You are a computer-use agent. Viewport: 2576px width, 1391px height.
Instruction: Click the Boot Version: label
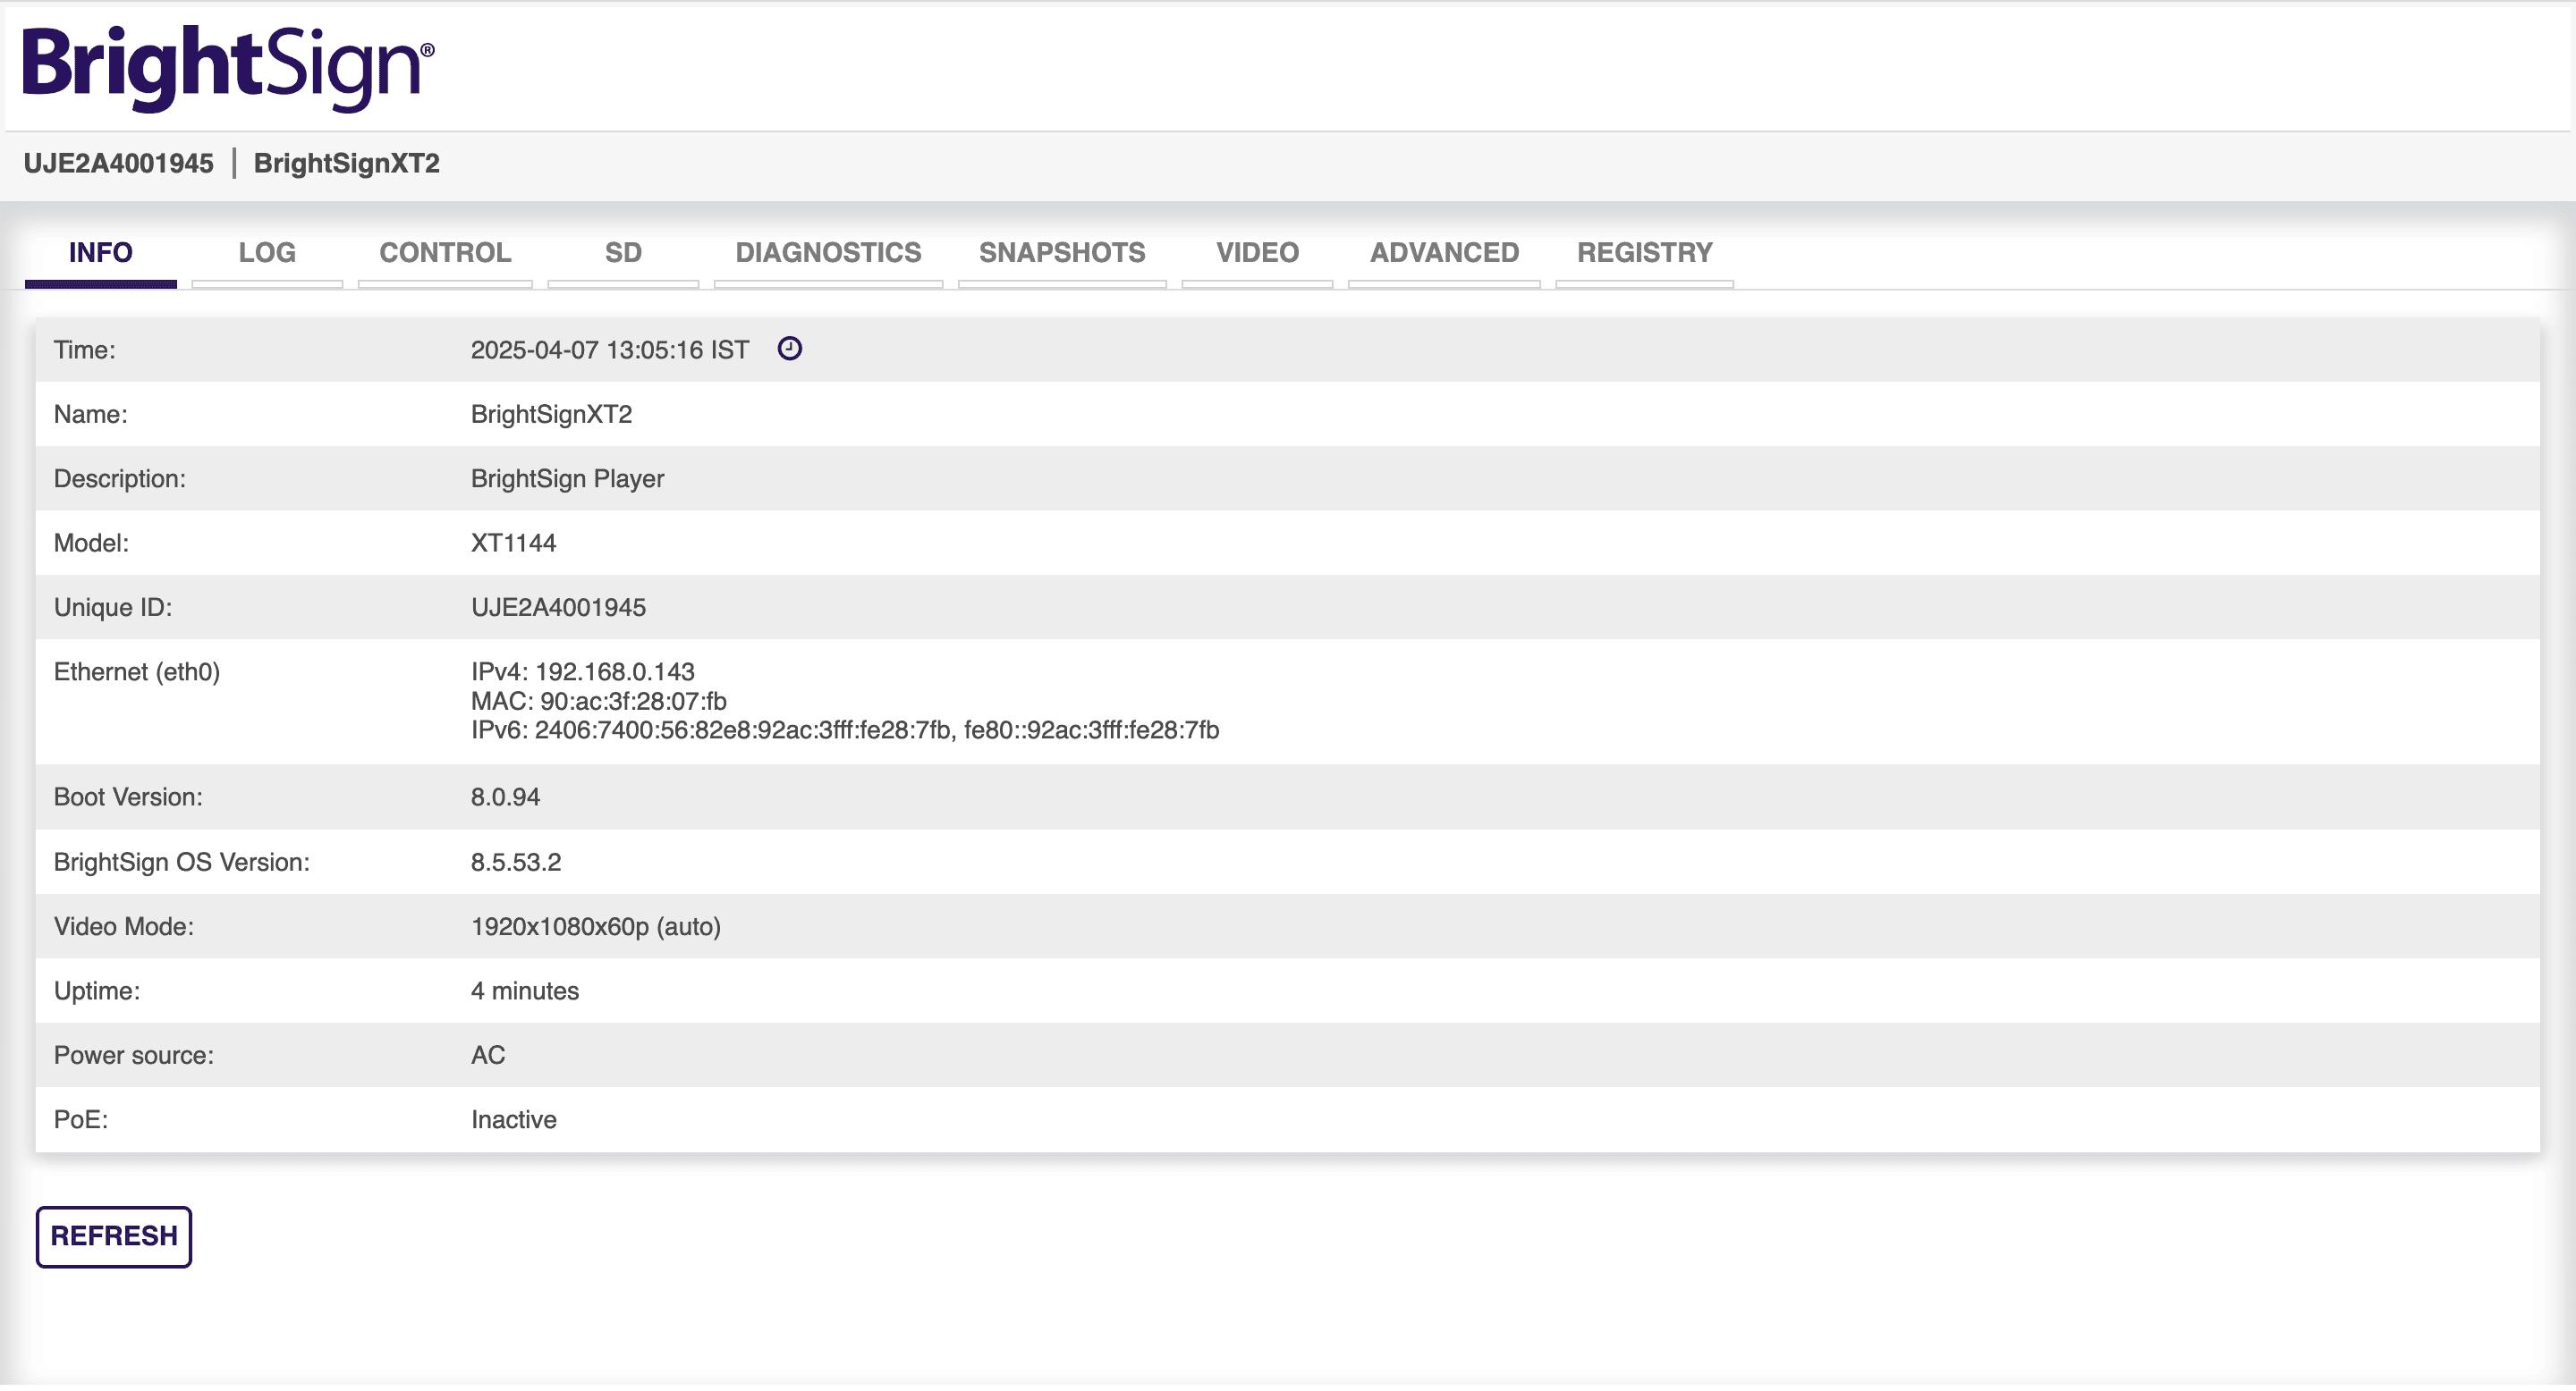128,797
